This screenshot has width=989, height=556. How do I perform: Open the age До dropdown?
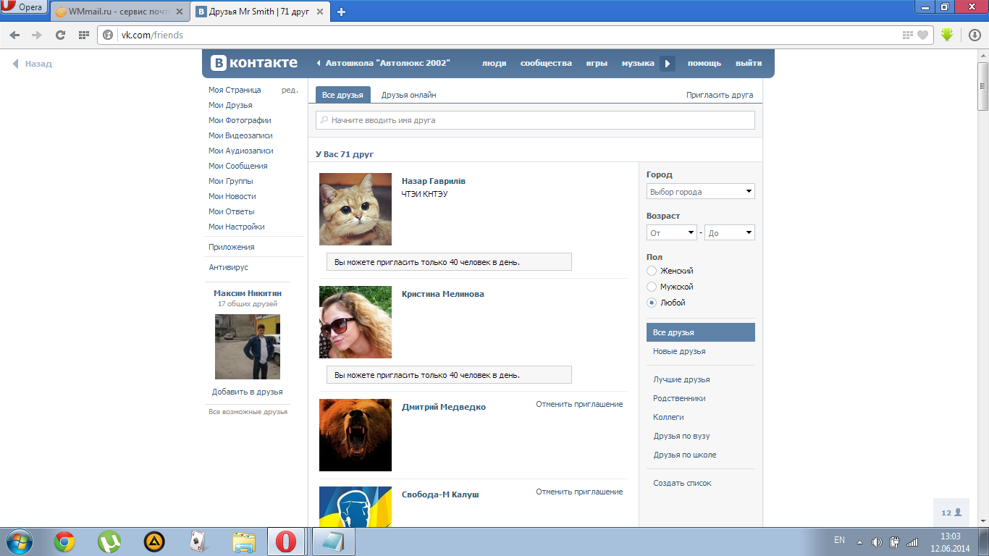tap(730, 233)
